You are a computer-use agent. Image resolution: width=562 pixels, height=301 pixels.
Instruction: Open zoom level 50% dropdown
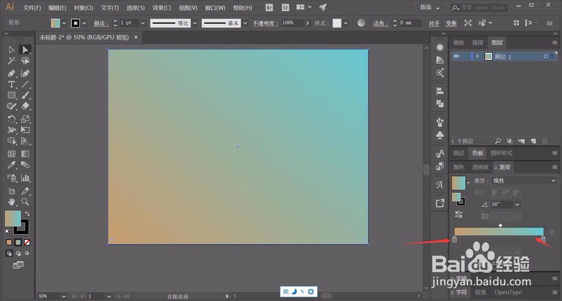(64, 297)
